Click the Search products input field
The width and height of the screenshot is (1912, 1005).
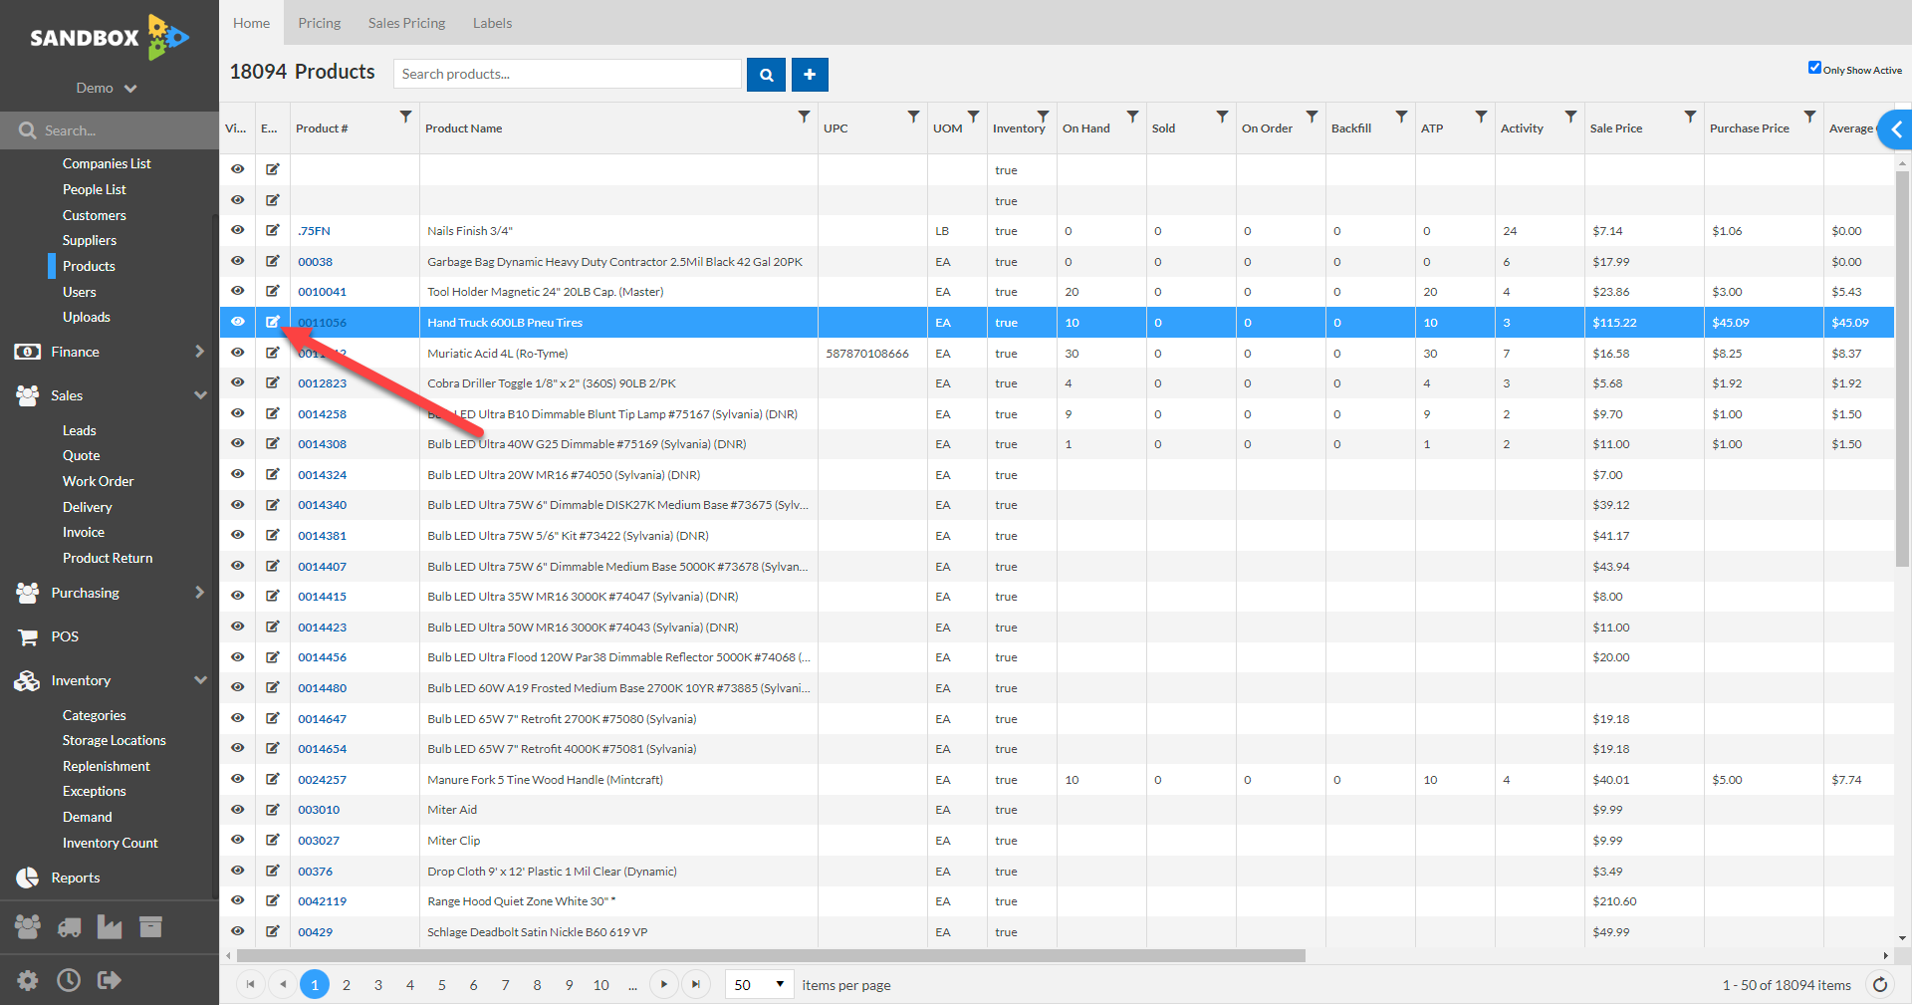(x=568, y=75)
